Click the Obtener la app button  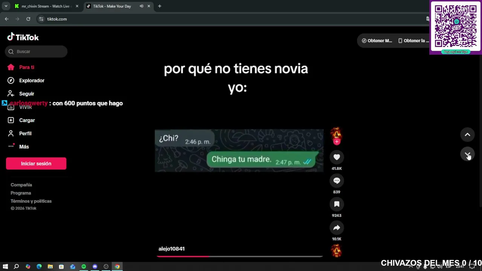pyautogui.click(x=413, y=41)
